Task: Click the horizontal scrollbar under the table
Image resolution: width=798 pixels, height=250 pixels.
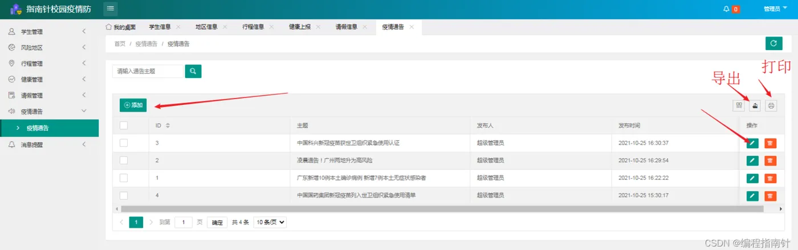Action: pos(441,209)
